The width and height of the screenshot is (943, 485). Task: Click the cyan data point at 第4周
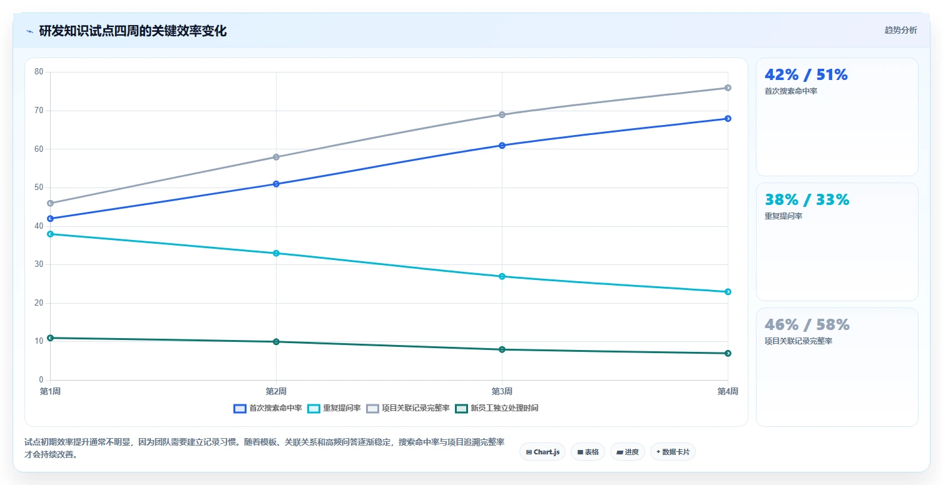point(728,292)
